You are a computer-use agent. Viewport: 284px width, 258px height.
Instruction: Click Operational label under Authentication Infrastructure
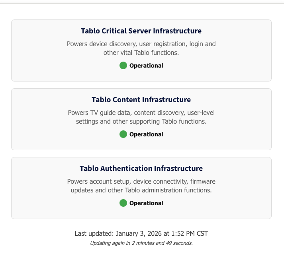point(146,203)
